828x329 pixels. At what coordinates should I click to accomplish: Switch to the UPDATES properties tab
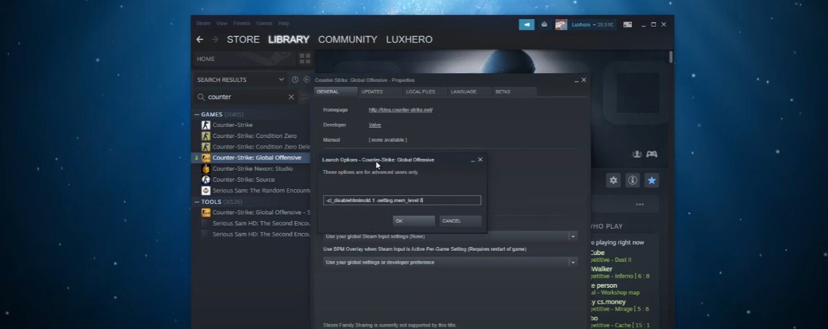coord(380,92)
